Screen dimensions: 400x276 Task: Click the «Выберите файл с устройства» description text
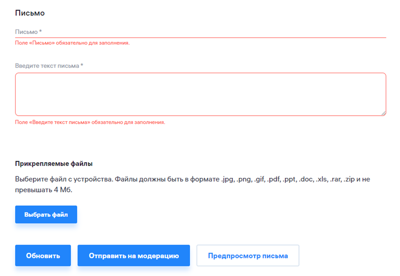click(x=64, y=180)
